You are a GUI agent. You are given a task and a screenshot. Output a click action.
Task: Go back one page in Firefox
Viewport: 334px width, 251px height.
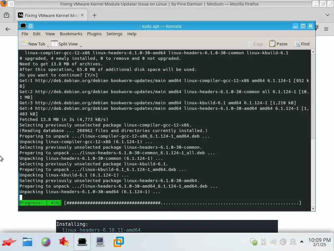8,29
